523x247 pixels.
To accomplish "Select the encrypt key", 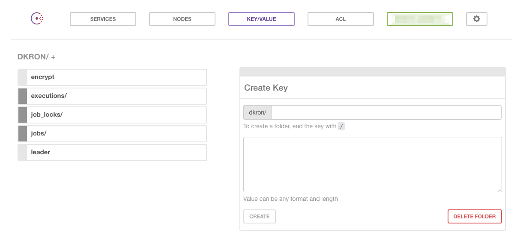I will tap(112, 77).
